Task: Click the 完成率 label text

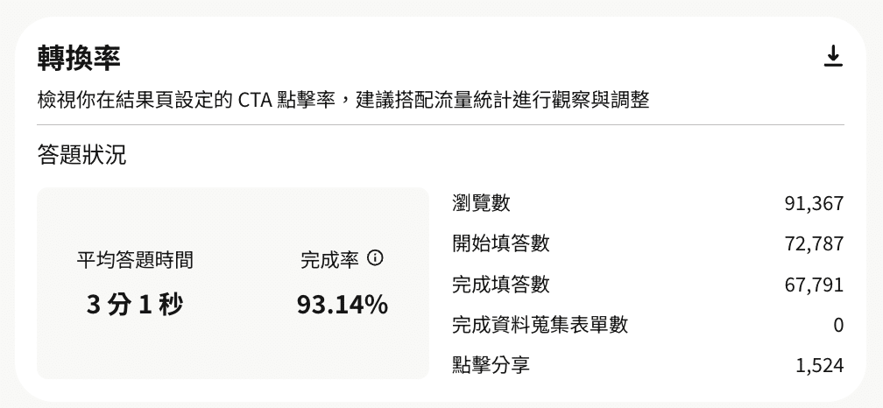Action: [329, 260]
